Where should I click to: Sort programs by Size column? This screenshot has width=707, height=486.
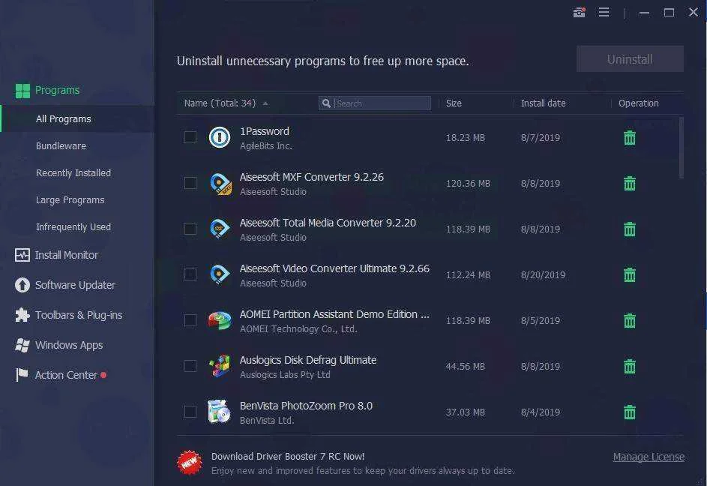point(454,103)
